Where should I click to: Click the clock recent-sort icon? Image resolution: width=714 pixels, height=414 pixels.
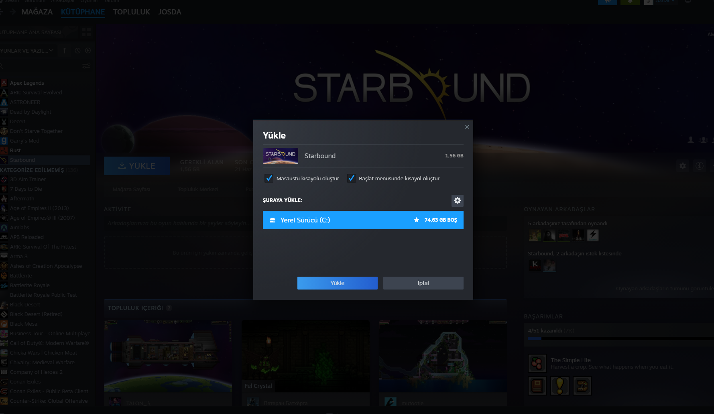(77, 51)
